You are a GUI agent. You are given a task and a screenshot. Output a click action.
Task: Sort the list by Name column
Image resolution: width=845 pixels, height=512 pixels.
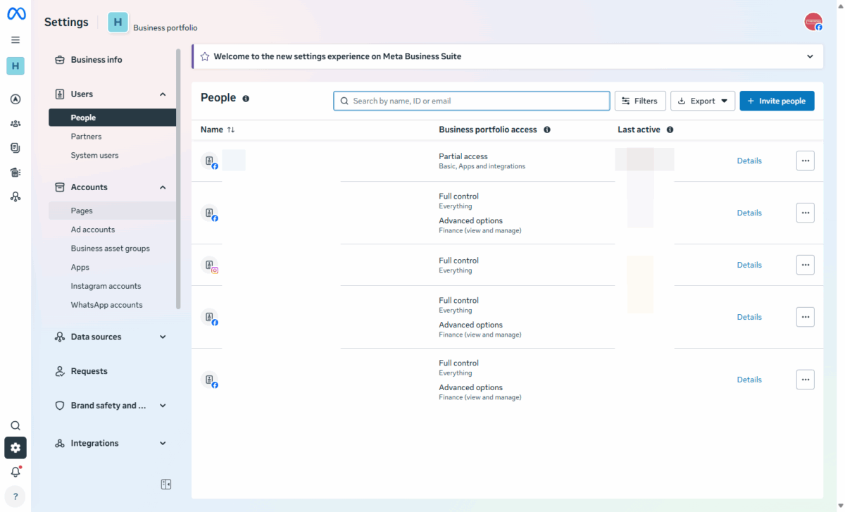pos(231,130)
